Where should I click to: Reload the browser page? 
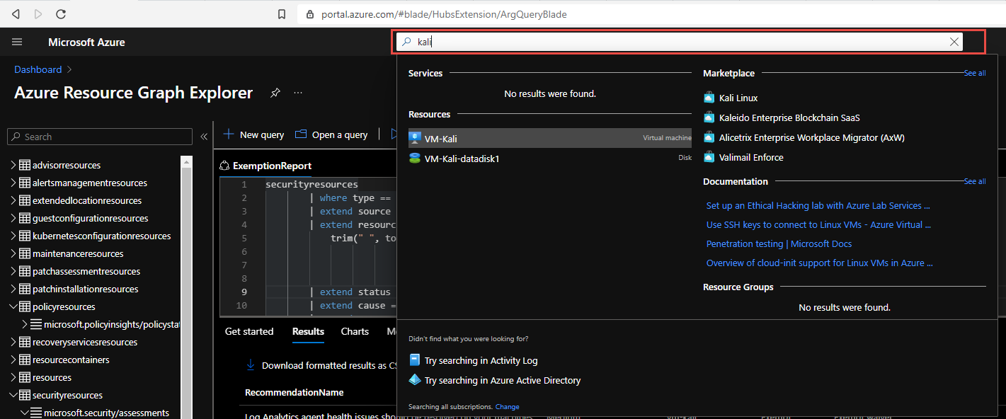tap(61, 13)
